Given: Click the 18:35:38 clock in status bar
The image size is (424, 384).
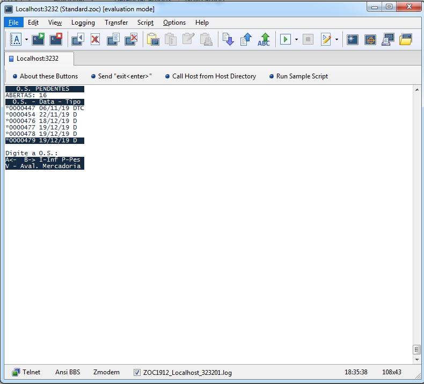Looking at the screenshot, I should [x=356, y=372].
